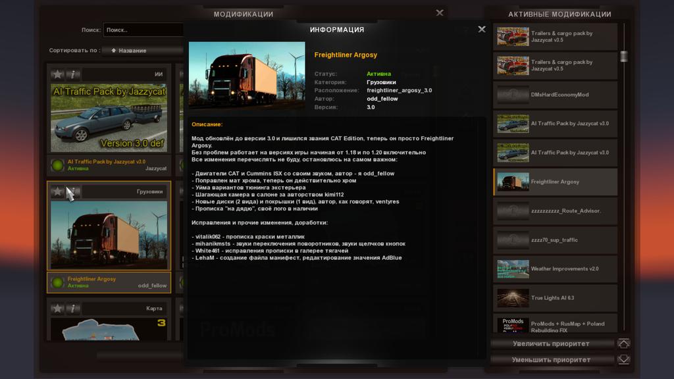Open info for AI Traffic Pack mod
Viewport: 674px width, 379px height.
[73, 74]
